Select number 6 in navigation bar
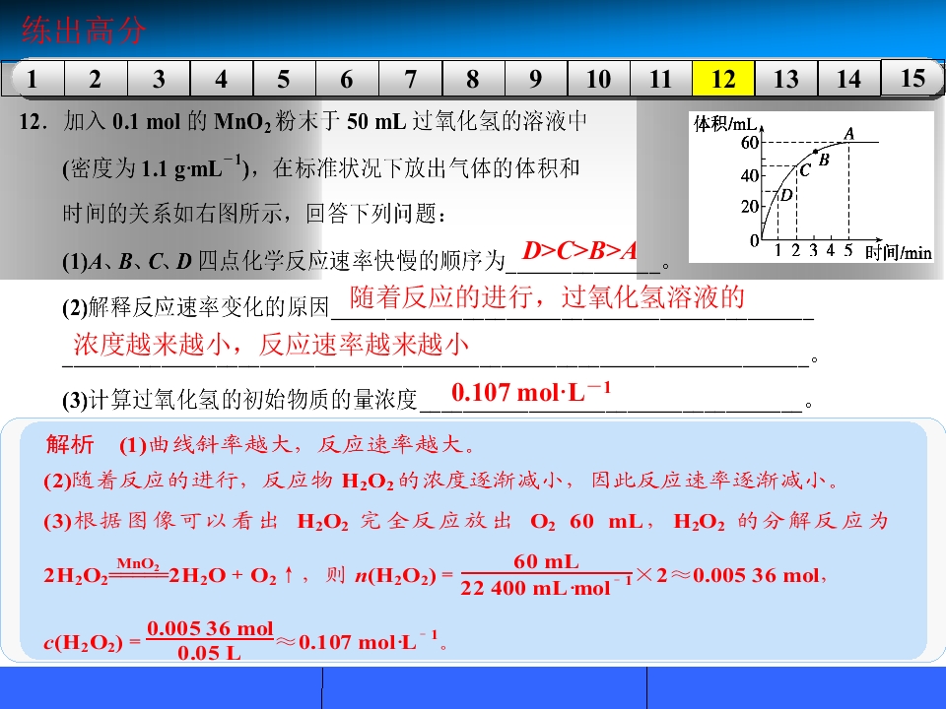This screenshot has width=946, height=709. click(347, 79)
